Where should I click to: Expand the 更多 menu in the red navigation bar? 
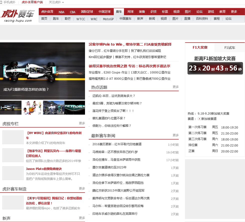(235, 12)
